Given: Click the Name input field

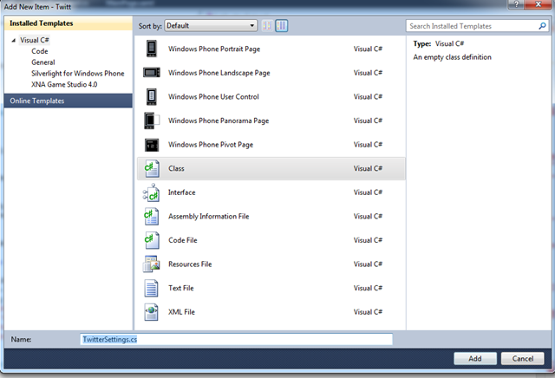Looking at the screenshot, I should pos(237,339).
